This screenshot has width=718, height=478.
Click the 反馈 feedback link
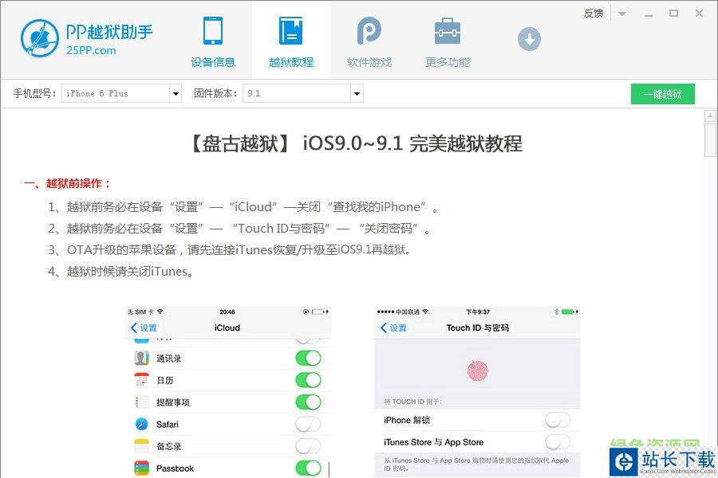(x=594, y=14)
